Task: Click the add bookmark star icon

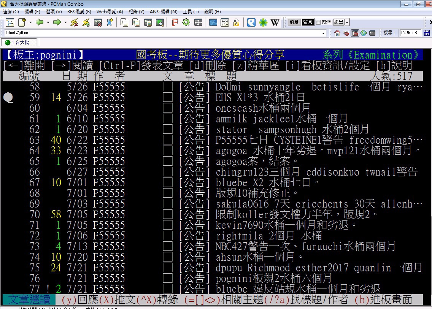Action: pos(110,22)
